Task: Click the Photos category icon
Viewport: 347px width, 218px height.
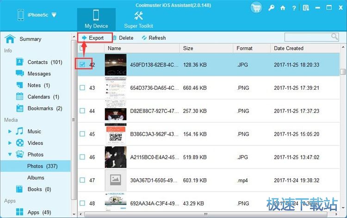Action: pos(20,154)
